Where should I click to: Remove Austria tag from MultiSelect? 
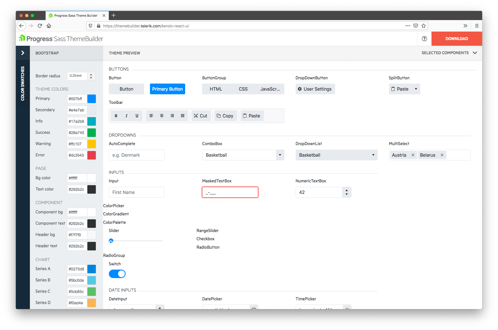413,155
